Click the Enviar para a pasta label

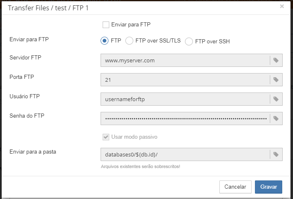point(33,152)
